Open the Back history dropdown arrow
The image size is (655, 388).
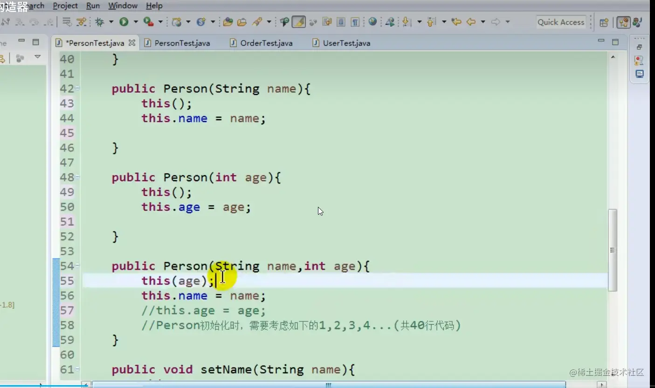coord(483,22)
